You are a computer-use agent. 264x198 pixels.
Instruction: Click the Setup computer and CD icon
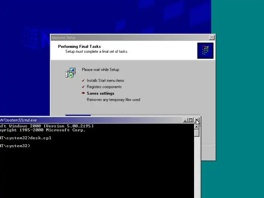[71, 73]
